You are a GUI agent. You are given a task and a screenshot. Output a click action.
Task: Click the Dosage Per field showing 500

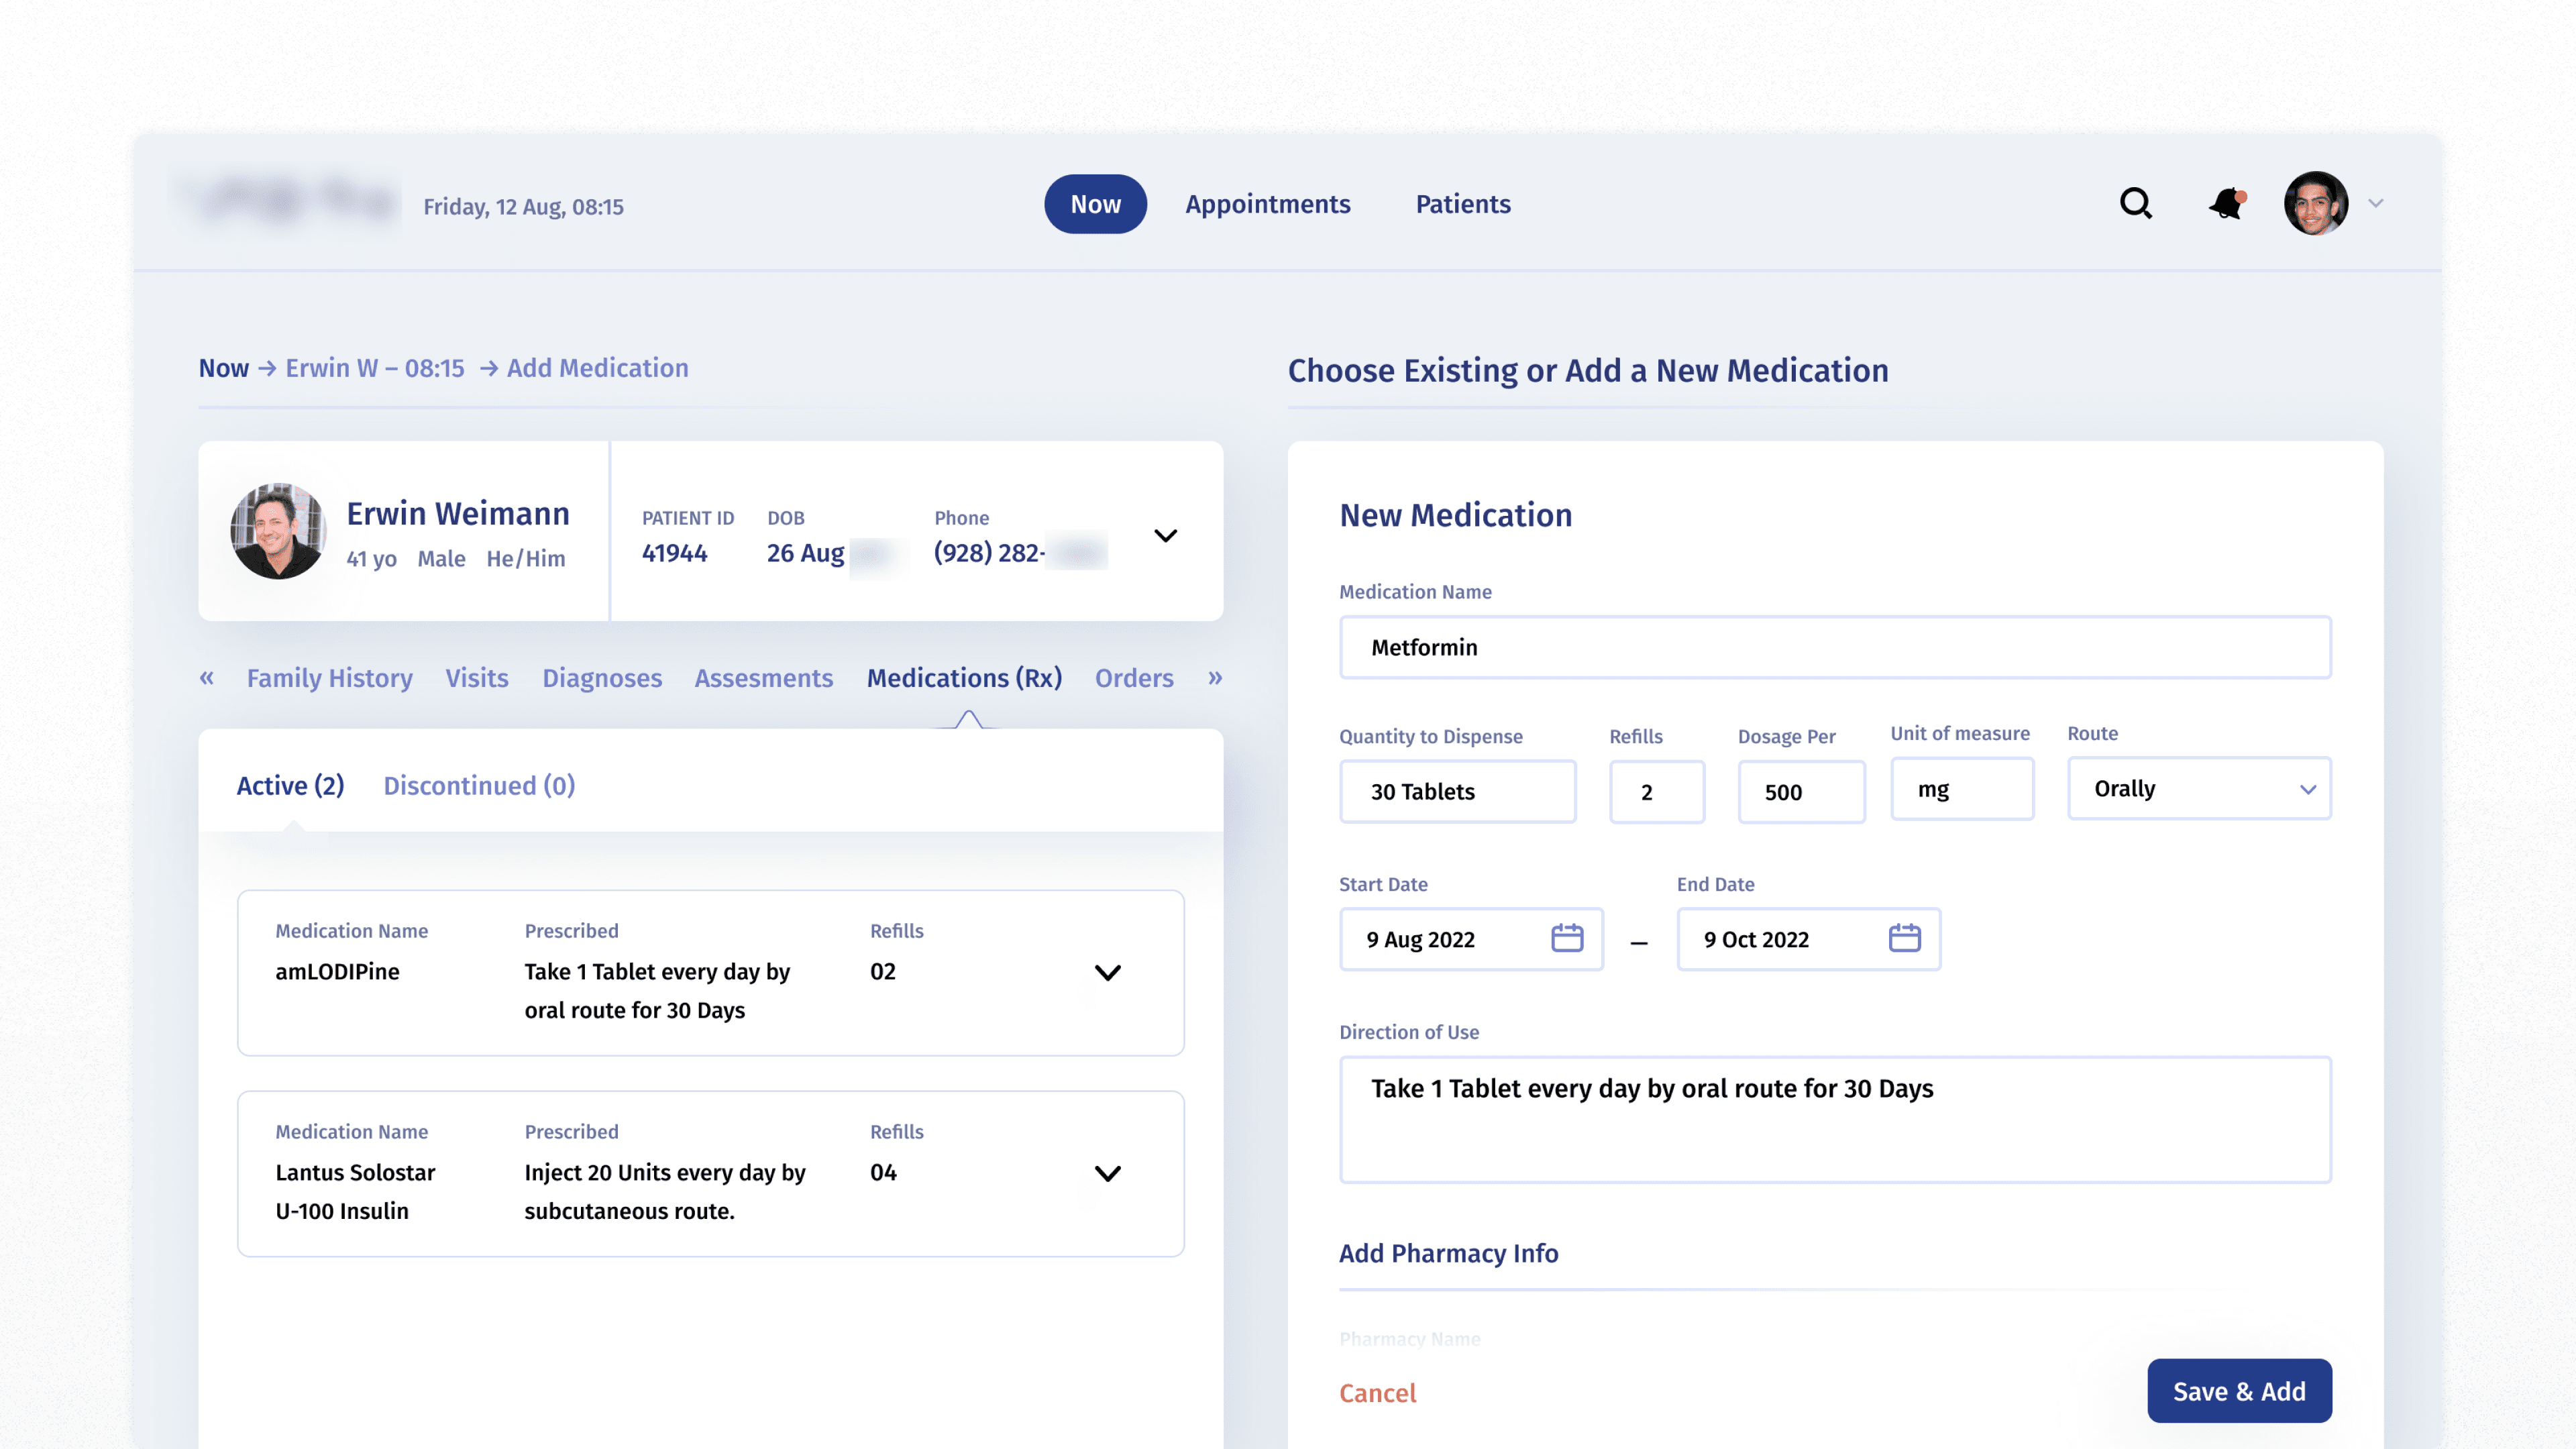[x=1801, y=792]
